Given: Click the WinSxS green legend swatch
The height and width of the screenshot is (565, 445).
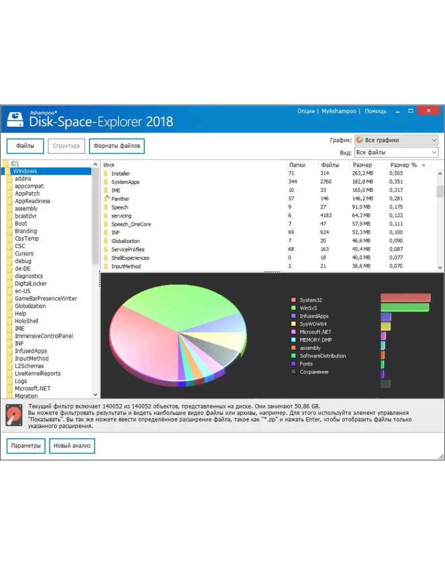Looking at the screenshot, I should point(293,308).
